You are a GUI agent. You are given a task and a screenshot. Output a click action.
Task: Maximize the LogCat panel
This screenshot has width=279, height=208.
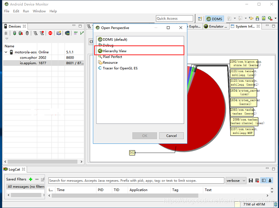tap(273, 169)
